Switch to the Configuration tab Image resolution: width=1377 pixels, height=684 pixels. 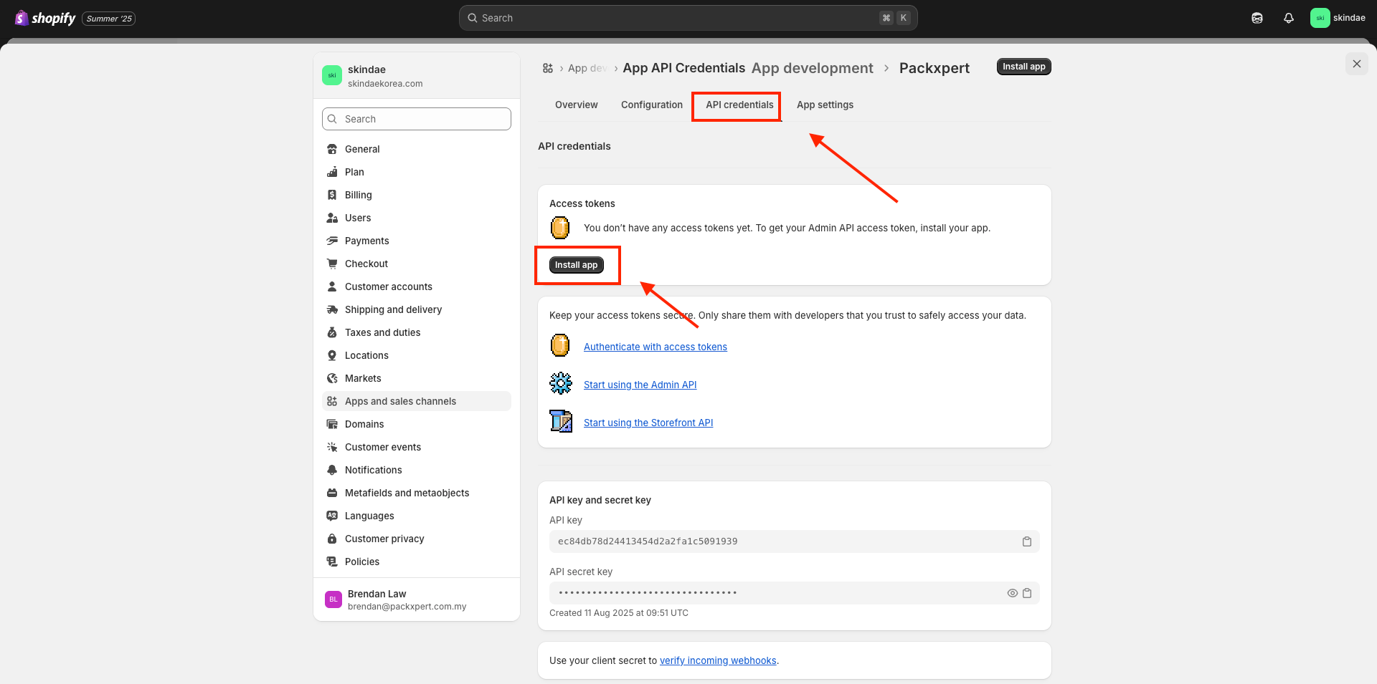point(651,105)
